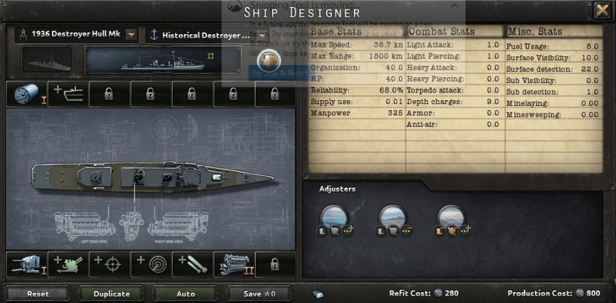The width and height of the screenshot is (616, 303).
Task: Add a radar module
Action: 151,264
